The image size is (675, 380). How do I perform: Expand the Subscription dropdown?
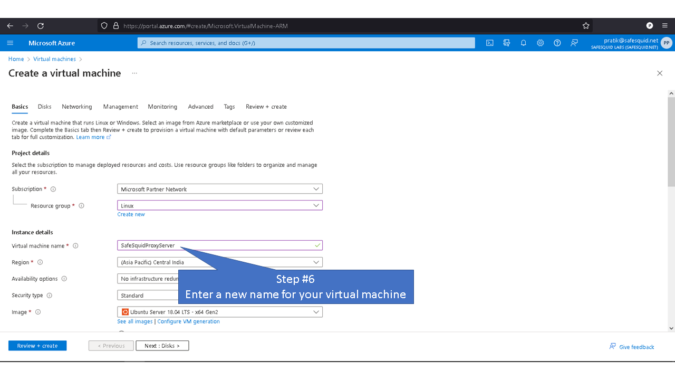[220, 189]
